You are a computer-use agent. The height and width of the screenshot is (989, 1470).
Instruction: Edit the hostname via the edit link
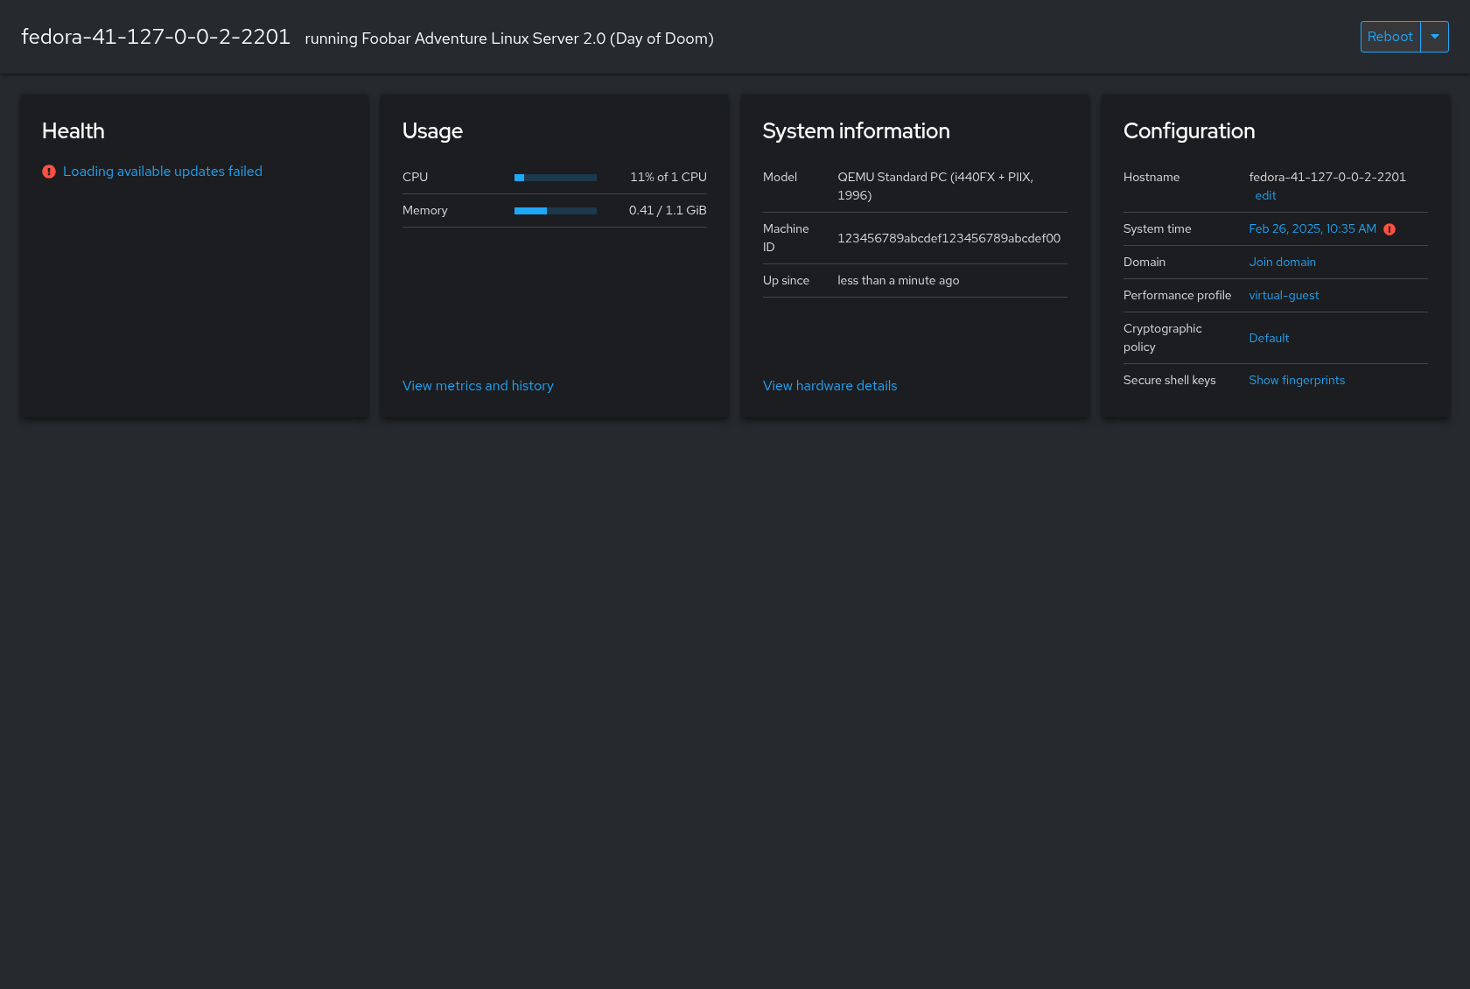(1265, 196)
